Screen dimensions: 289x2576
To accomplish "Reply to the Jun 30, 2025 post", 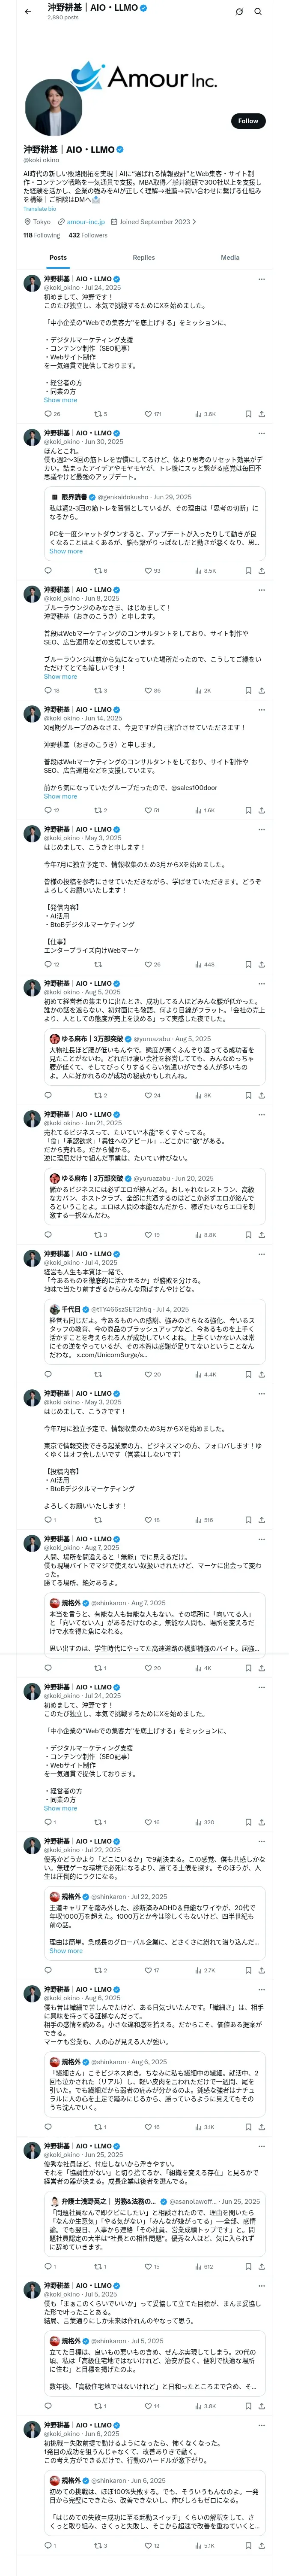I will coord(48,571).
